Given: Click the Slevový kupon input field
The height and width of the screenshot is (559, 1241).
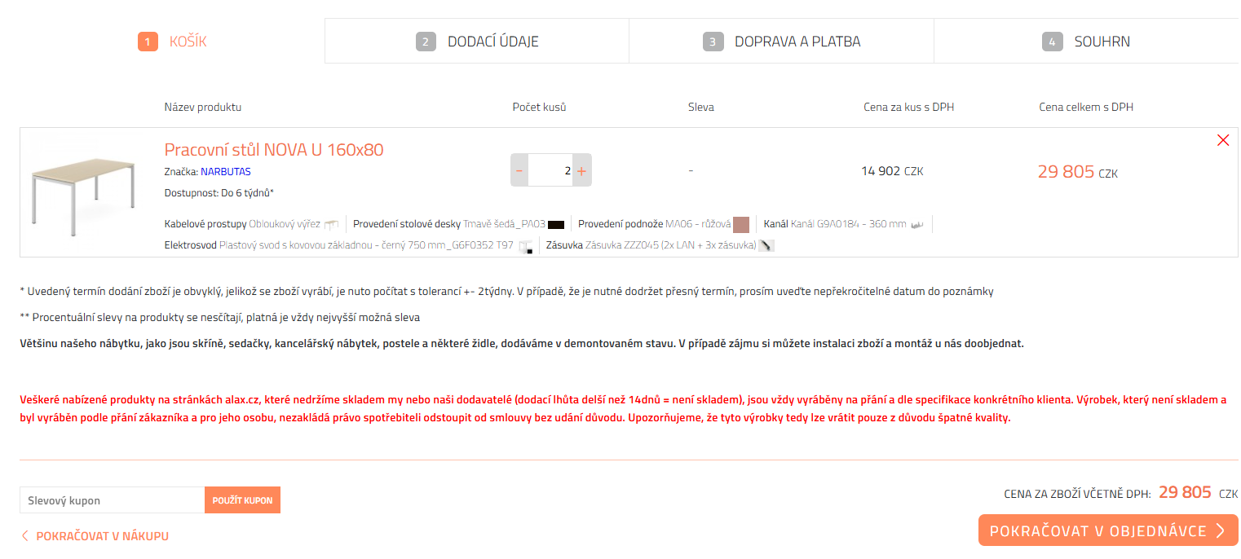Looking at the screenshot, I should click(112, 500).
